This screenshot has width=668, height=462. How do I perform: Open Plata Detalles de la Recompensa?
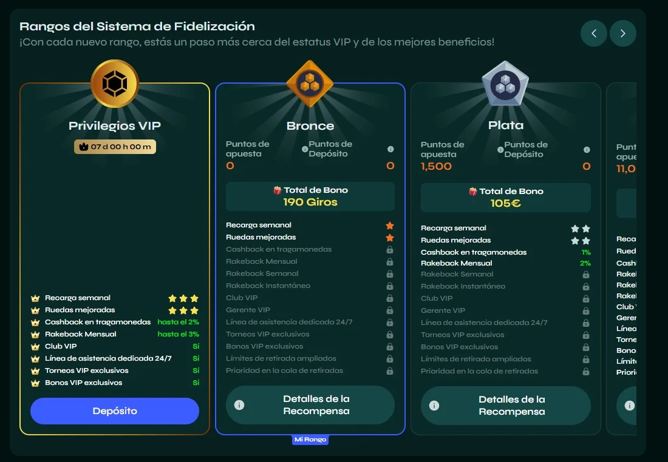(x=506, y=406)
